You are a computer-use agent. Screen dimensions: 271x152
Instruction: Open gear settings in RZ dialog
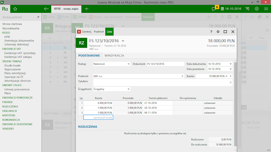tap(218, 31)
